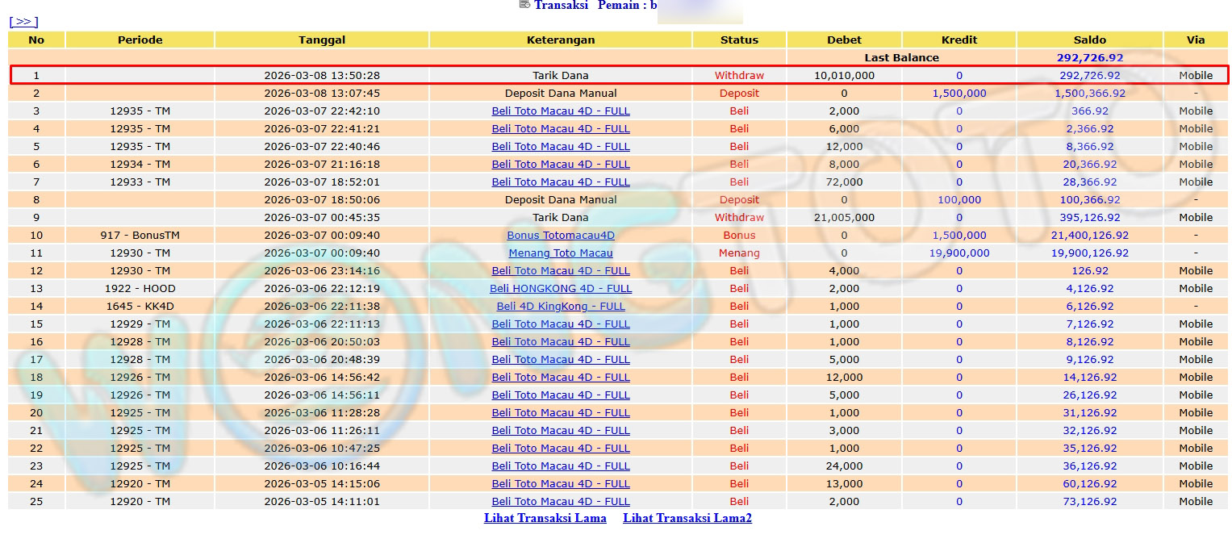Image resolution: width=1232 pixels, height=543 pixels.
Task: Open the Beli HONGKONG 4D - FULL link
Action: (x=560, y=289)
